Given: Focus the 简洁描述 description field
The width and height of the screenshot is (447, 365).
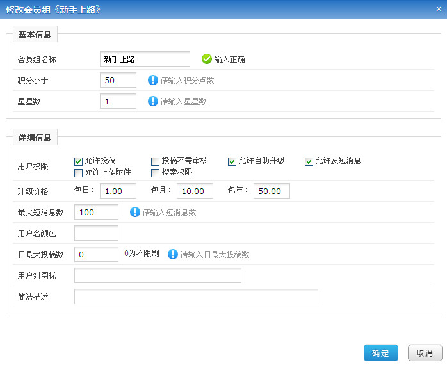Looking at the screenshot, I should (x=196, y=296).
